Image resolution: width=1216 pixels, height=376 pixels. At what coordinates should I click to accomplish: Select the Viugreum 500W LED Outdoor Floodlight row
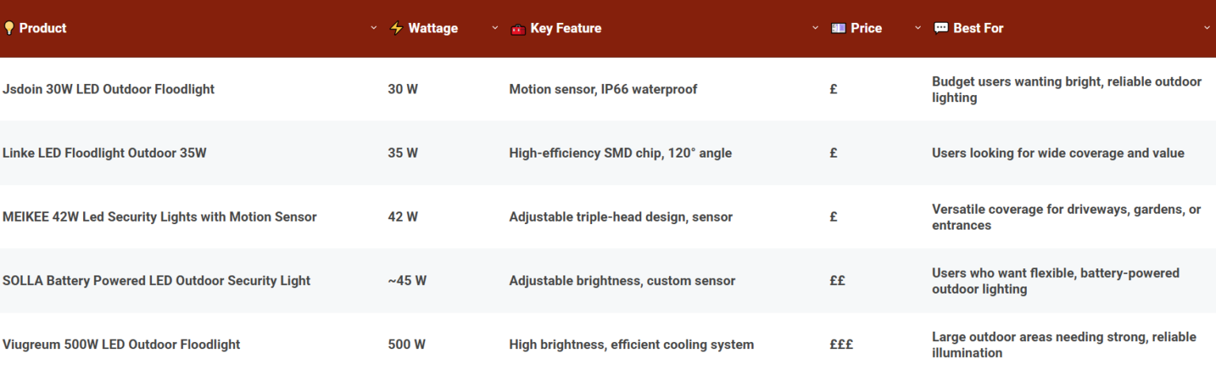point(121,345)
